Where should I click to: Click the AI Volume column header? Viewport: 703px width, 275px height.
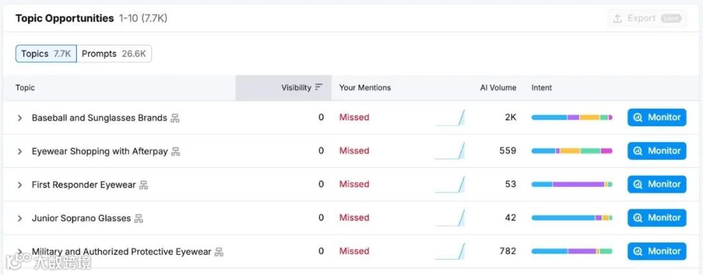coord(498,88)
